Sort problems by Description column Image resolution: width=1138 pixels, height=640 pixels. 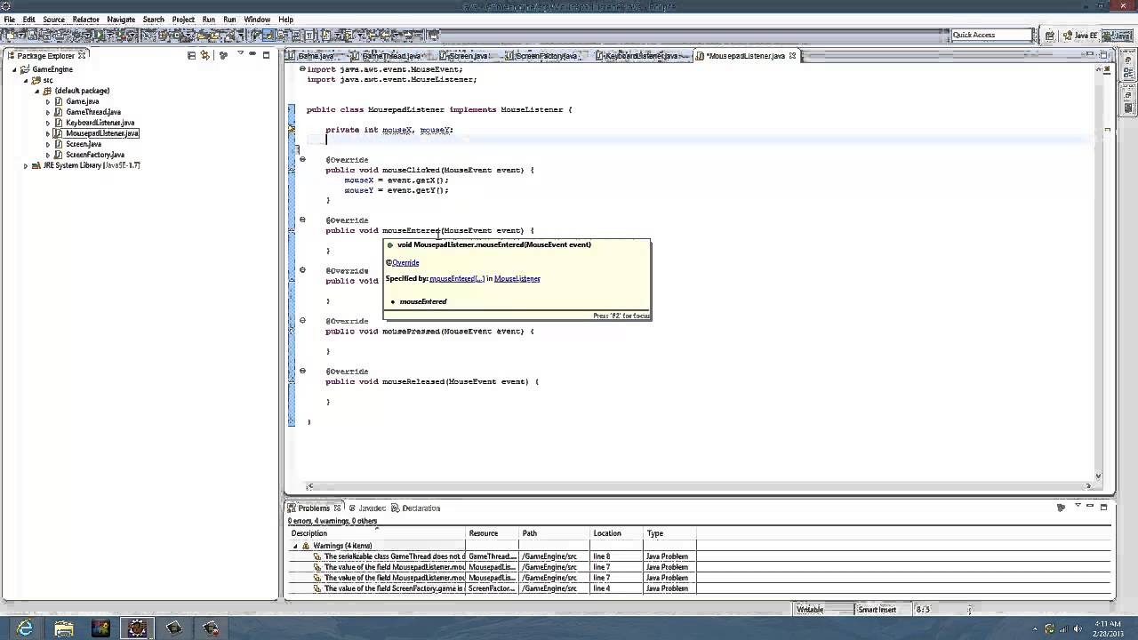coord(378,533)
